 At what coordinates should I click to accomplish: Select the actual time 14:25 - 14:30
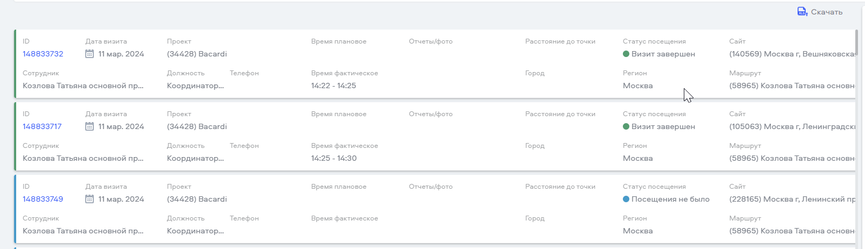334,158
